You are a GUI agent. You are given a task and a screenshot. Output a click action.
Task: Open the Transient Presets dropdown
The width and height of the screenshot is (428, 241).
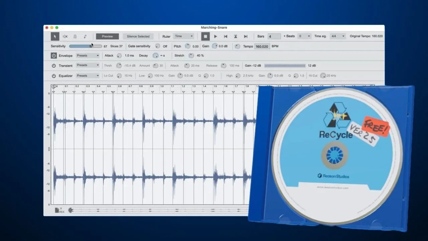coord(88,65)
